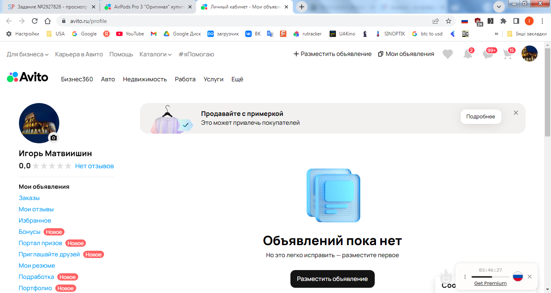551x293 pixels.
Task: Open favorites heart icon in Avito header
Action: (x=448, y=54)
